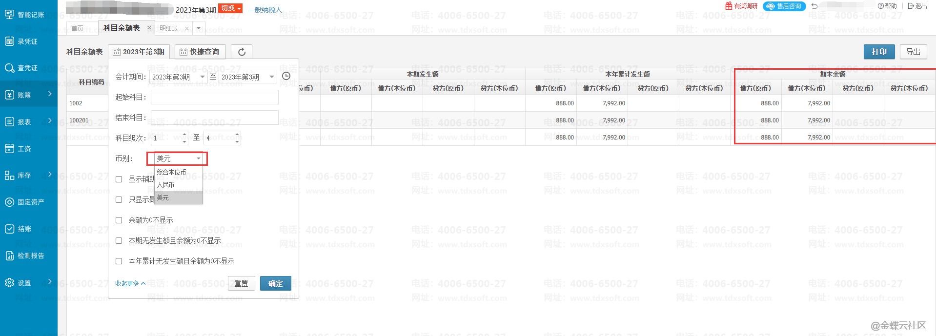Image resolution: width=936 pixels, height=336 pixels.
Task: Switch to the 首页 tab
Action: [x=77, y=28]
